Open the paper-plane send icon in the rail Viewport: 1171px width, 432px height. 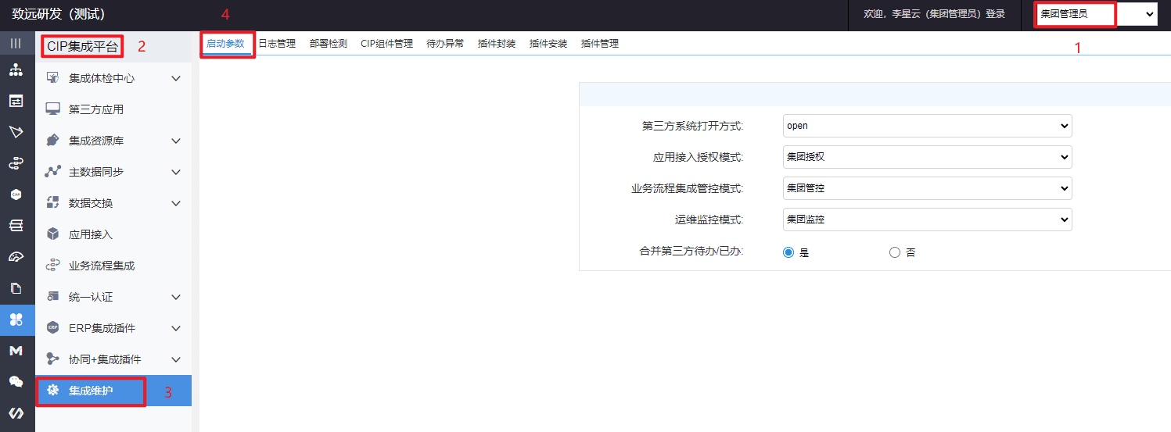pos(16,132)
